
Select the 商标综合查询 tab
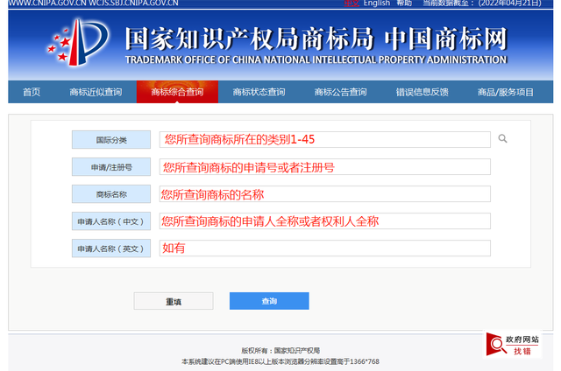click(x=177, y=92)
